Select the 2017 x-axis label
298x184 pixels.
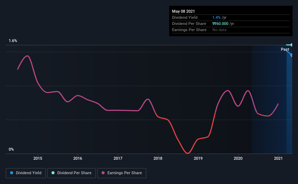[x=118, y=158]
